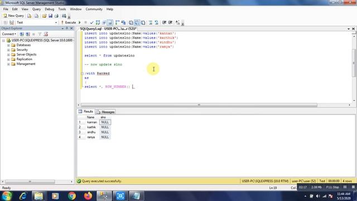Open the active documents list dropdown
Screen dimensions: 357x201
click(x=349, y=28)
